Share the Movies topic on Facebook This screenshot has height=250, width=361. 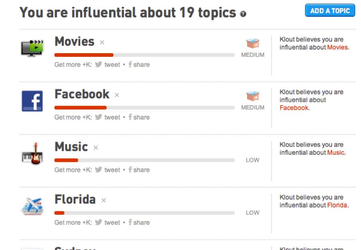[141, 65]
